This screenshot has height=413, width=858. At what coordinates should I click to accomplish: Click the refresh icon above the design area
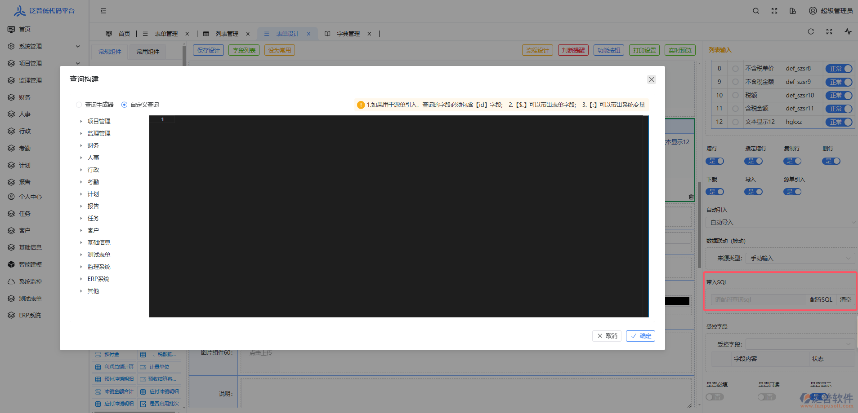pyautogui.click(x=811, y=31)
